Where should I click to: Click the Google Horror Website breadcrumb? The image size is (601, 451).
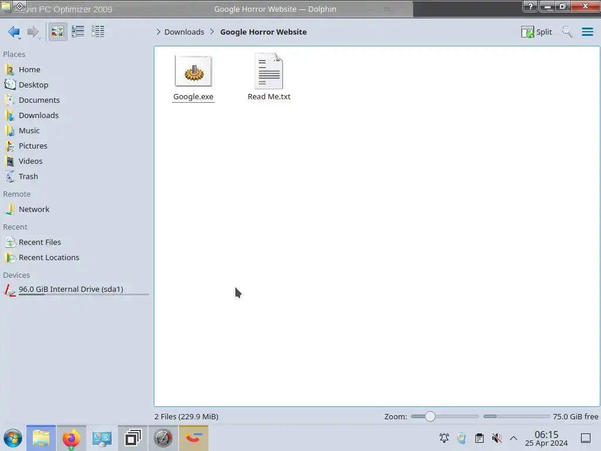[264, 32]
